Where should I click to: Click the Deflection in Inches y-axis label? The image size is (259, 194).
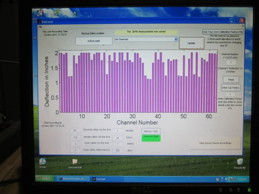[47, 82]
